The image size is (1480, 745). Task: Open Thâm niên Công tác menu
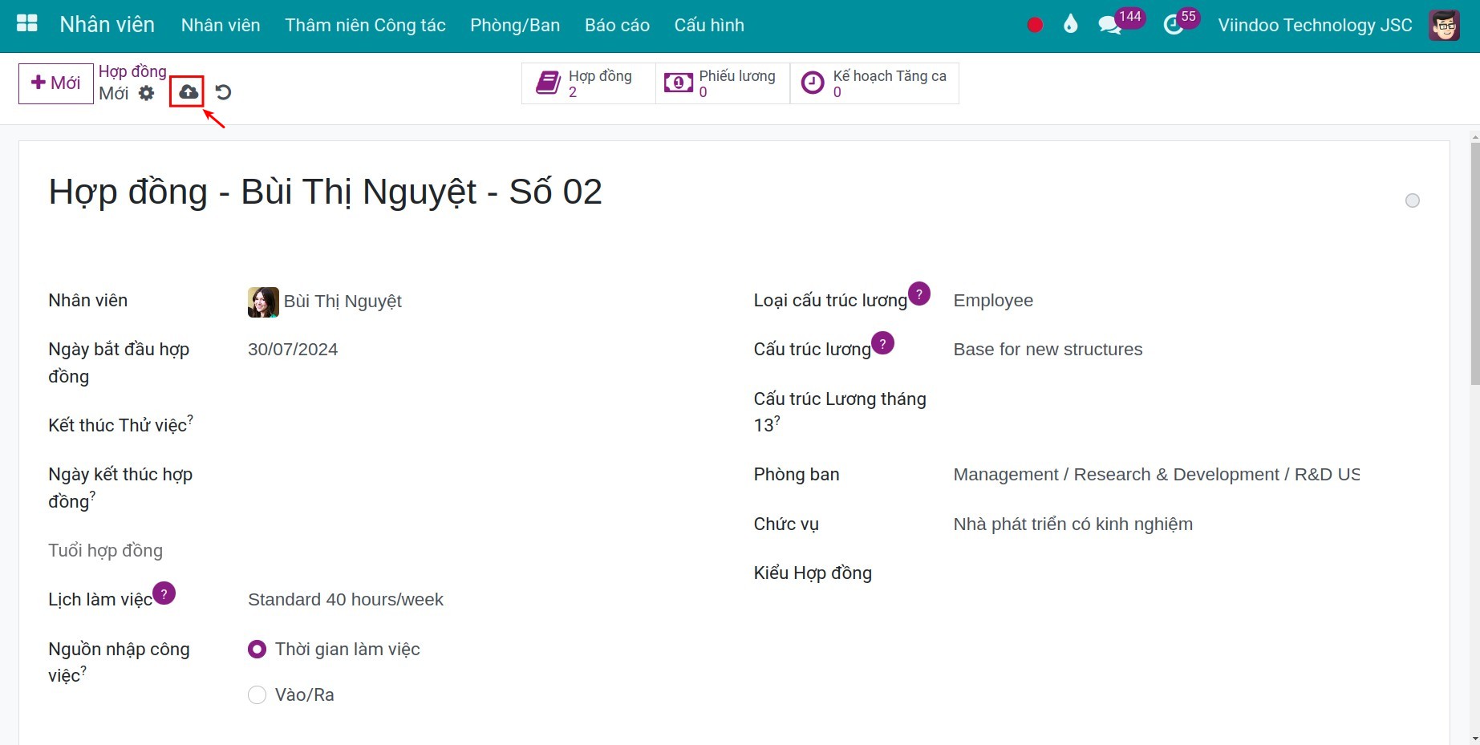pos(365,25)
